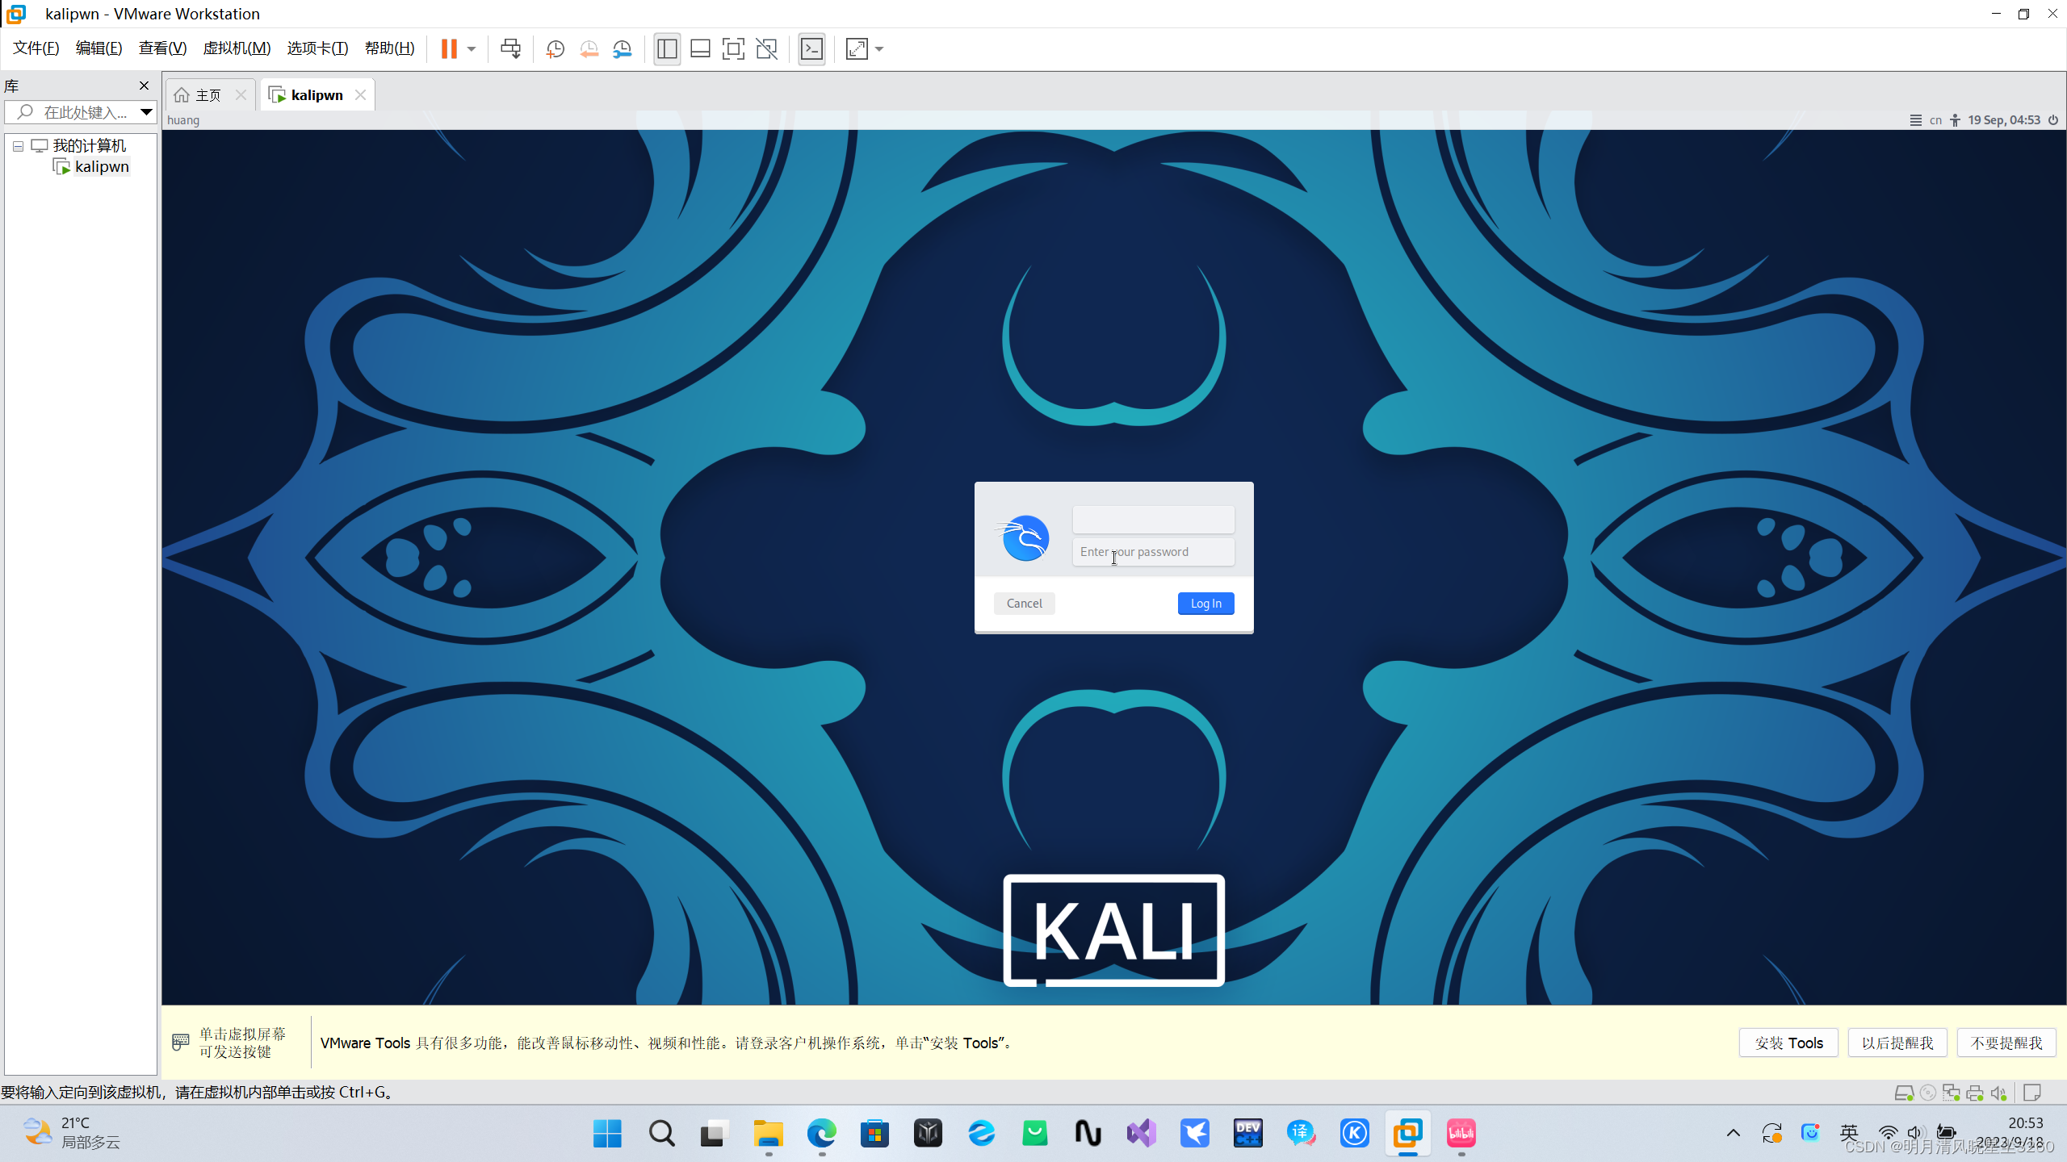Show hidden system tray icons
2067x1162 pixels.
(1733, 1133)
